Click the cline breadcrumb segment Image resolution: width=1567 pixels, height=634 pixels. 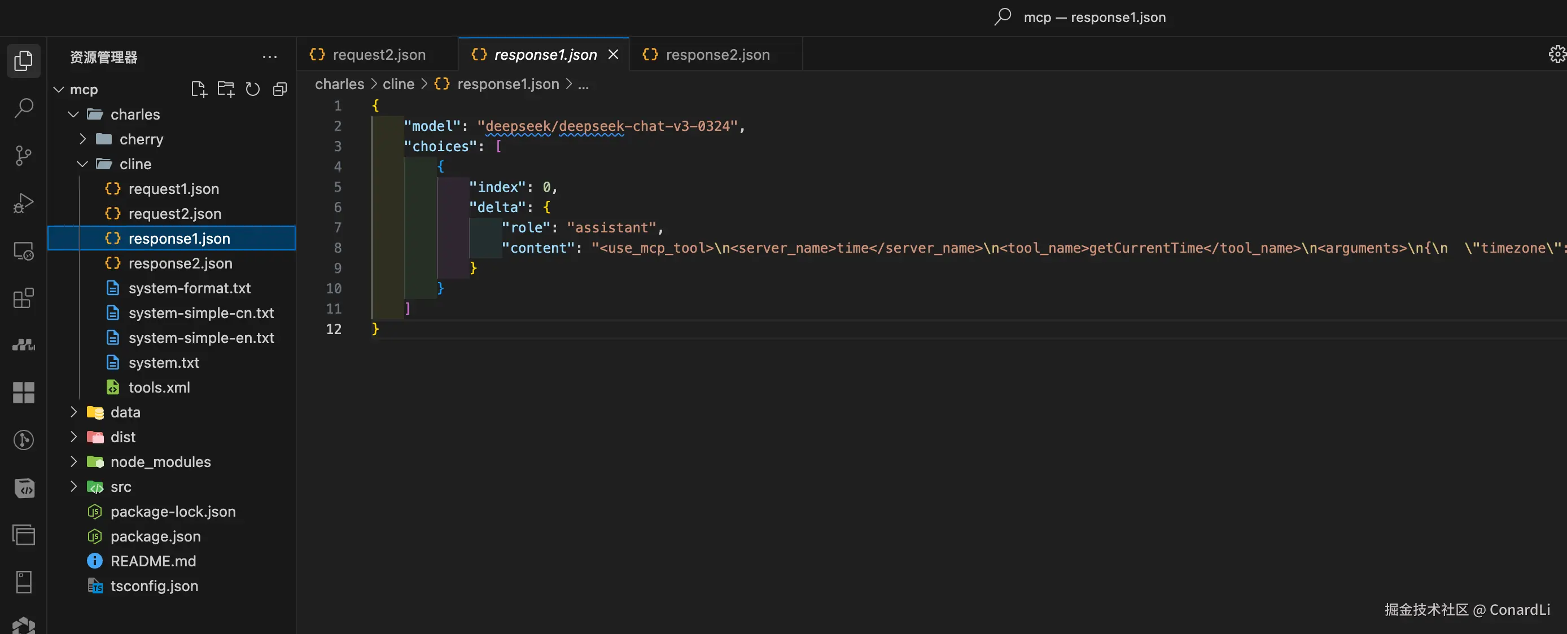tap(398, 84)
